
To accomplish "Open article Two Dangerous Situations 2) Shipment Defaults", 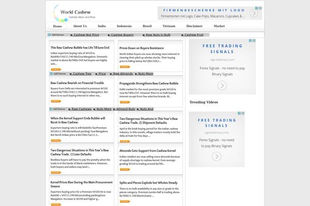I will click(x=148, y=121).
